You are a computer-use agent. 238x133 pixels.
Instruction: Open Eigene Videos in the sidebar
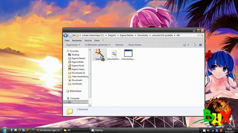76,69
